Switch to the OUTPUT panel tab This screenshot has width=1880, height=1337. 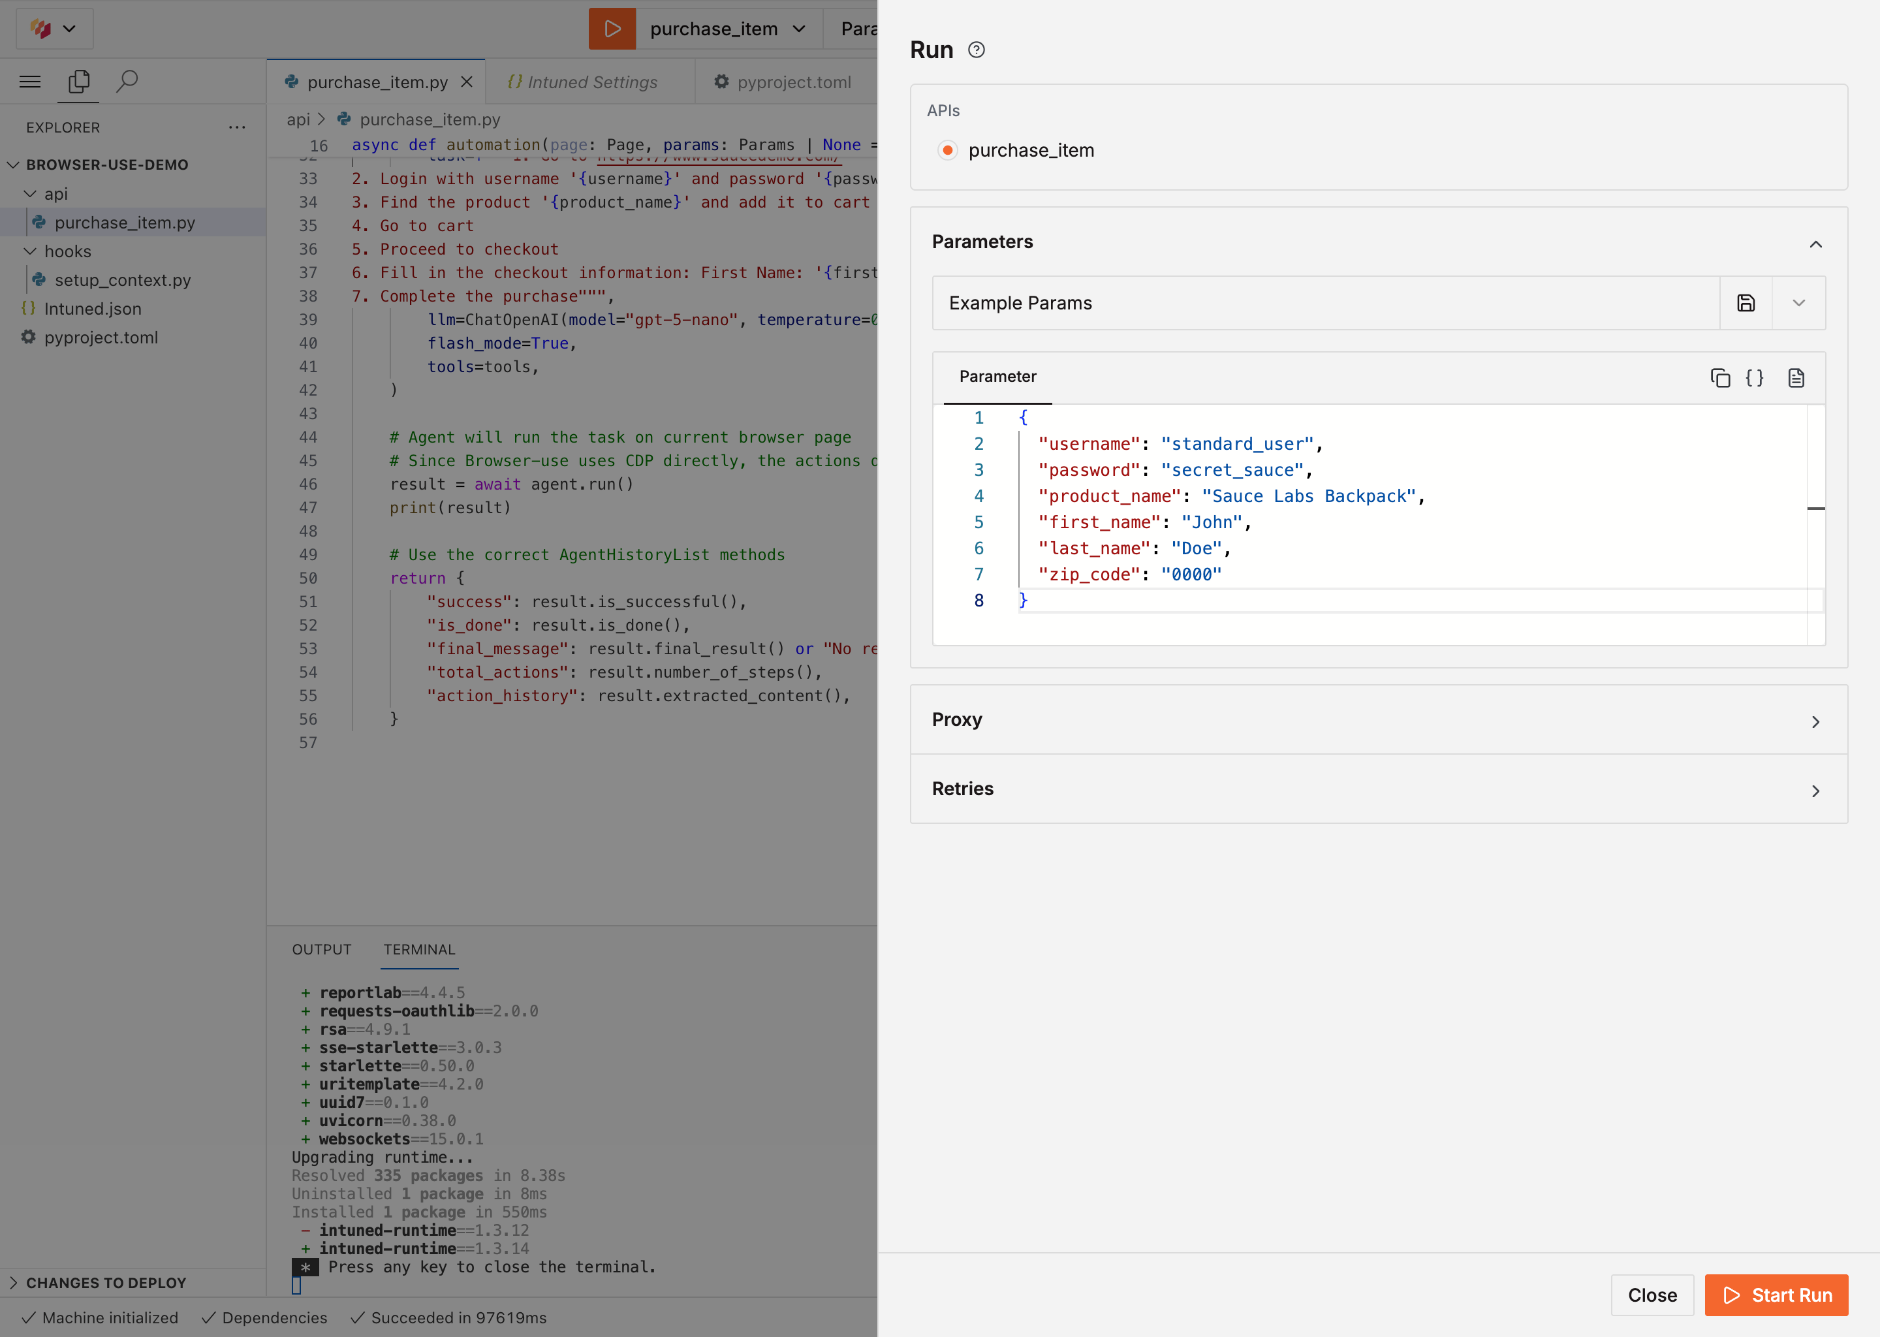[x=322, y=949]
